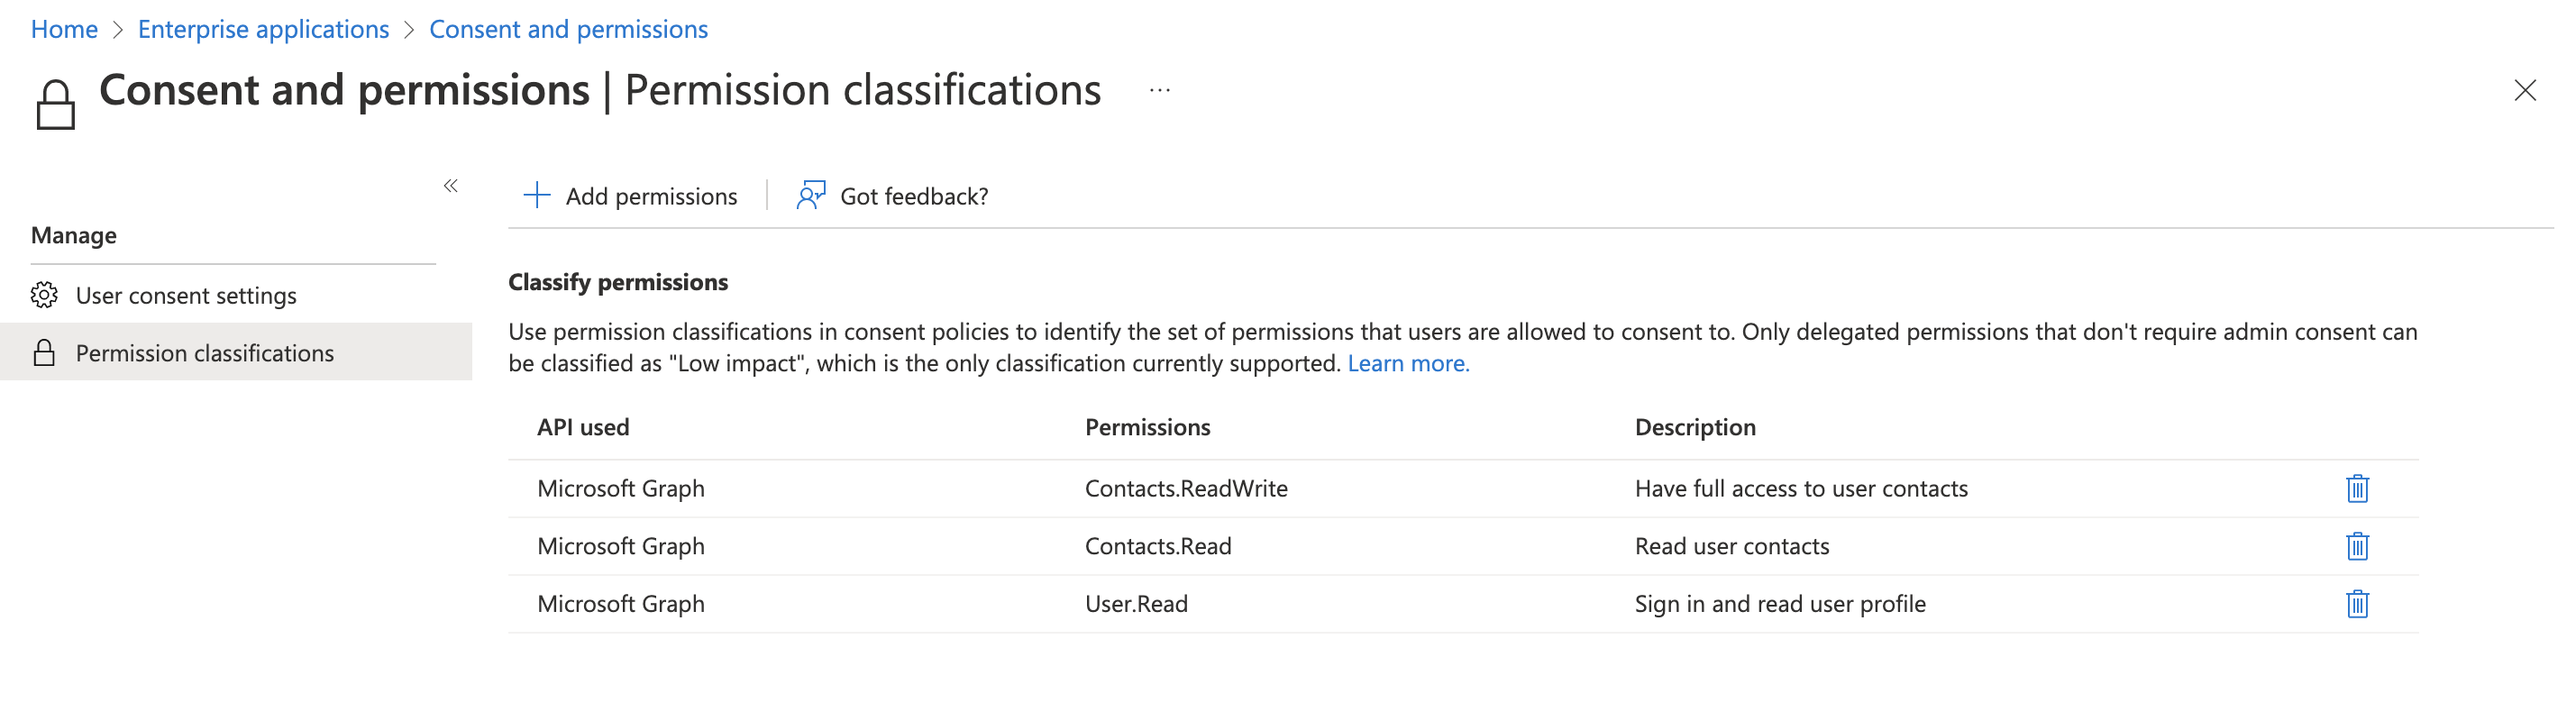This screenshot has width=2576, height=712.
Task: Open the more options ellipsis in header
Action: pyautogui.click(x=1159, y=90)
